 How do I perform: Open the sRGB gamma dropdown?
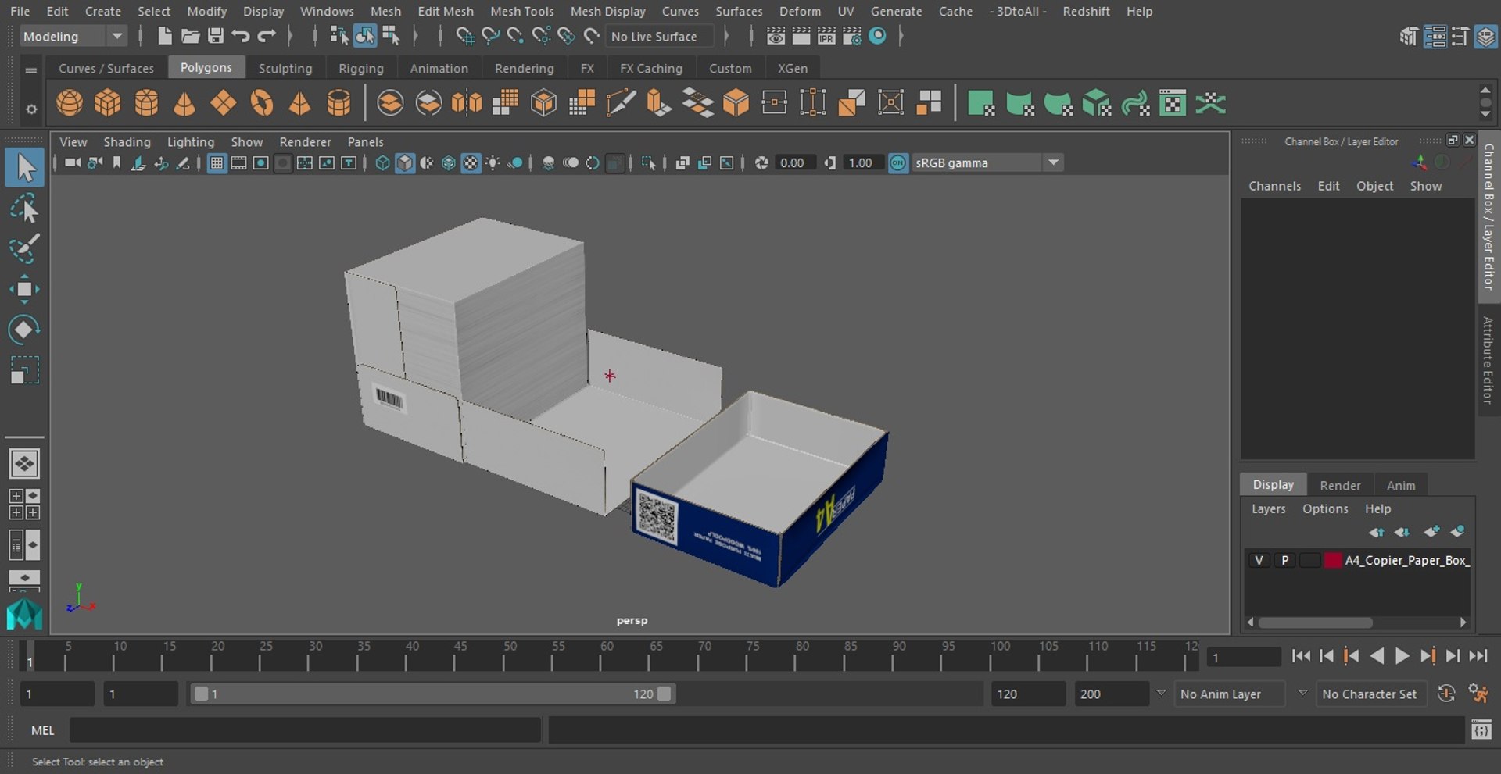click(988, 162)
